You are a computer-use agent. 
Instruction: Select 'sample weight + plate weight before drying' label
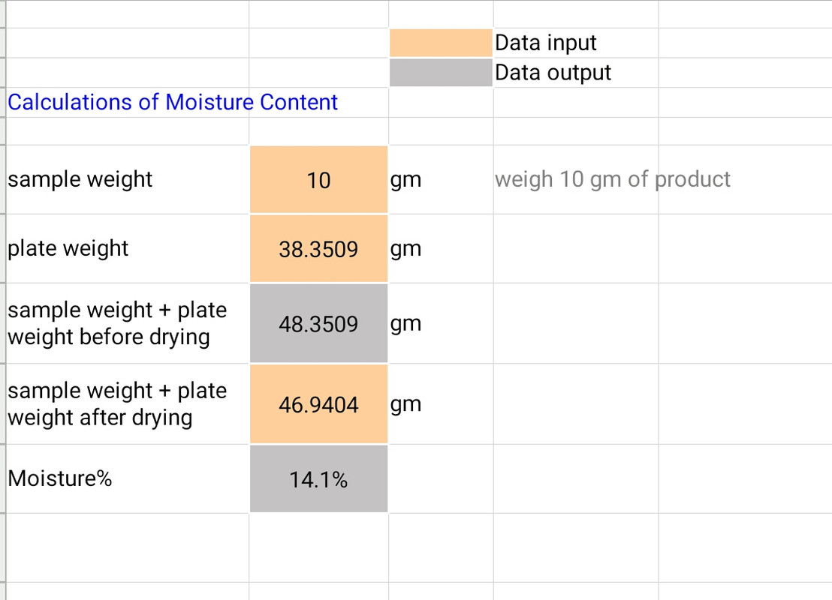(x=117, y=323)
